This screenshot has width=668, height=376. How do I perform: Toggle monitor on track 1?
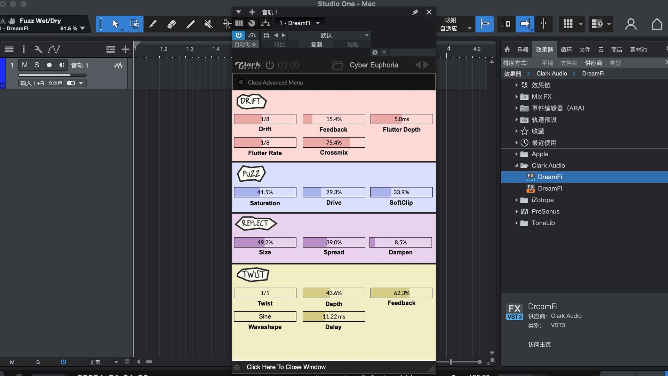[62, 65]
